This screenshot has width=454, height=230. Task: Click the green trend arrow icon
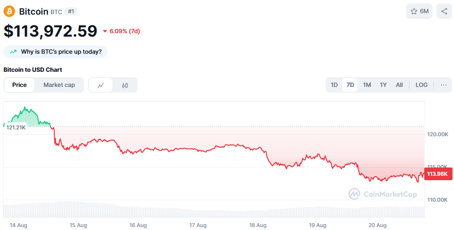[x=13, y=52]
